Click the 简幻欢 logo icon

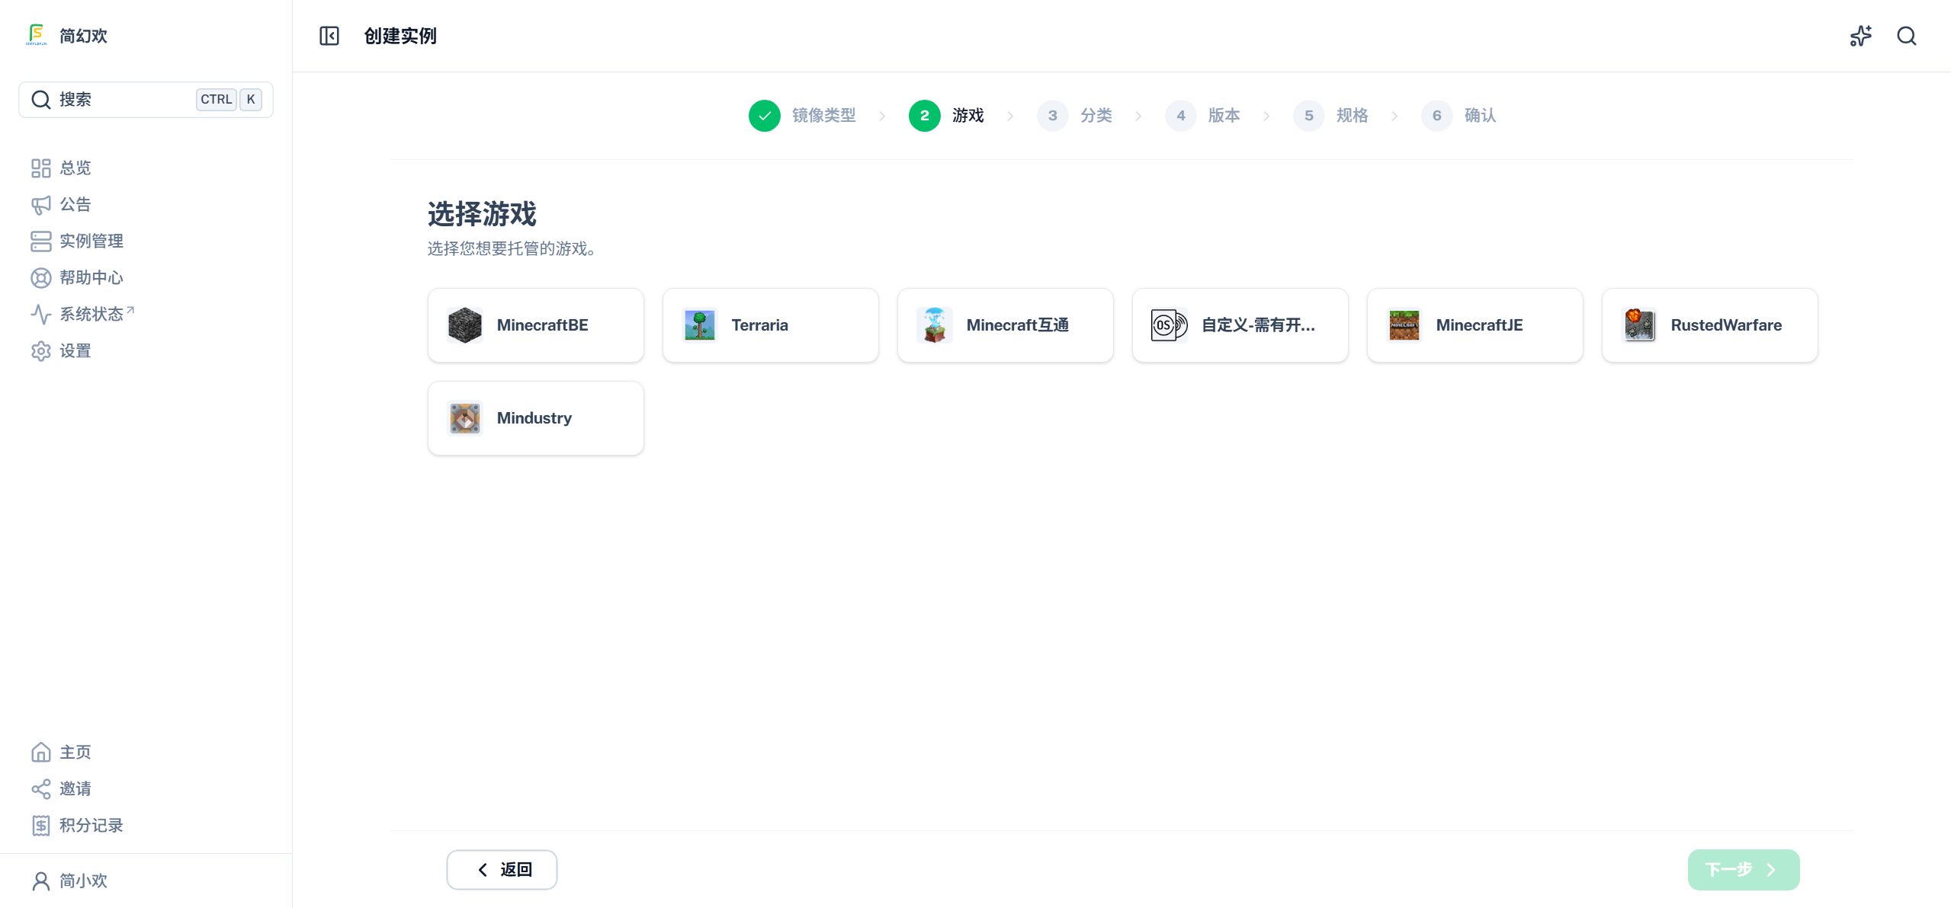pyautogui.click(x=36, y=35)
